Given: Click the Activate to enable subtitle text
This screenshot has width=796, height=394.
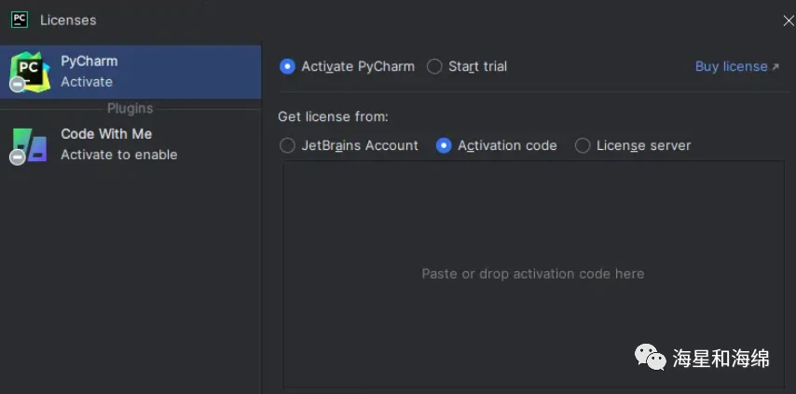Looking at the screenshot, I should 118,155.
